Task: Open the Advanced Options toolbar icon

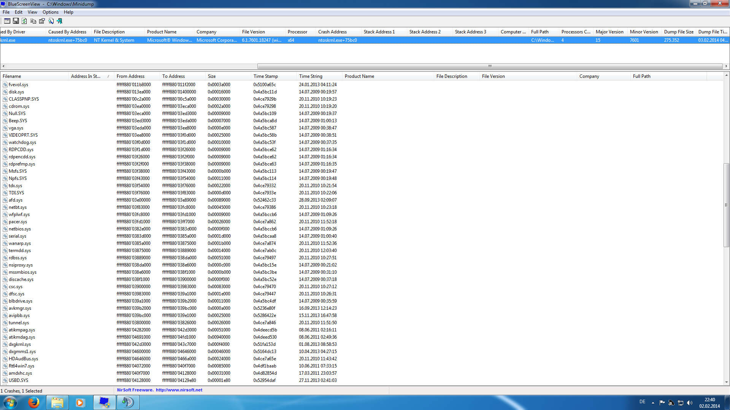Action: [x=7, y=21]
